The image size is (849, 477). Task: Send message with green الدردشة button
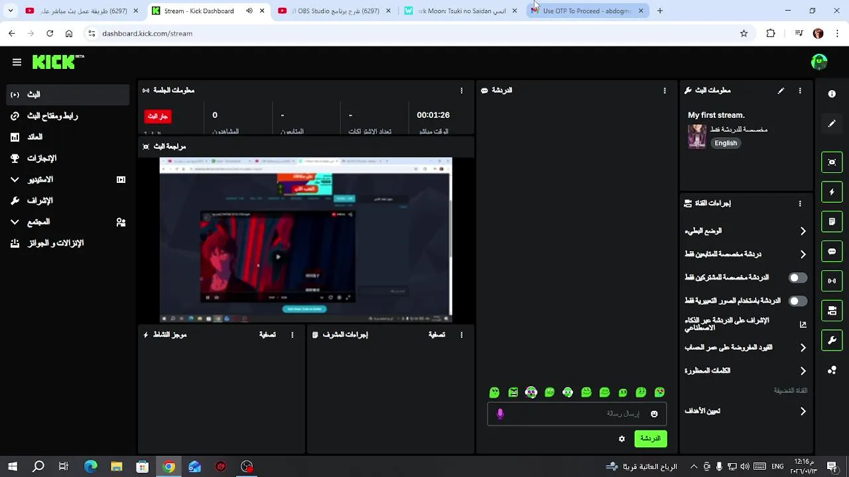[x=651, y=439]
